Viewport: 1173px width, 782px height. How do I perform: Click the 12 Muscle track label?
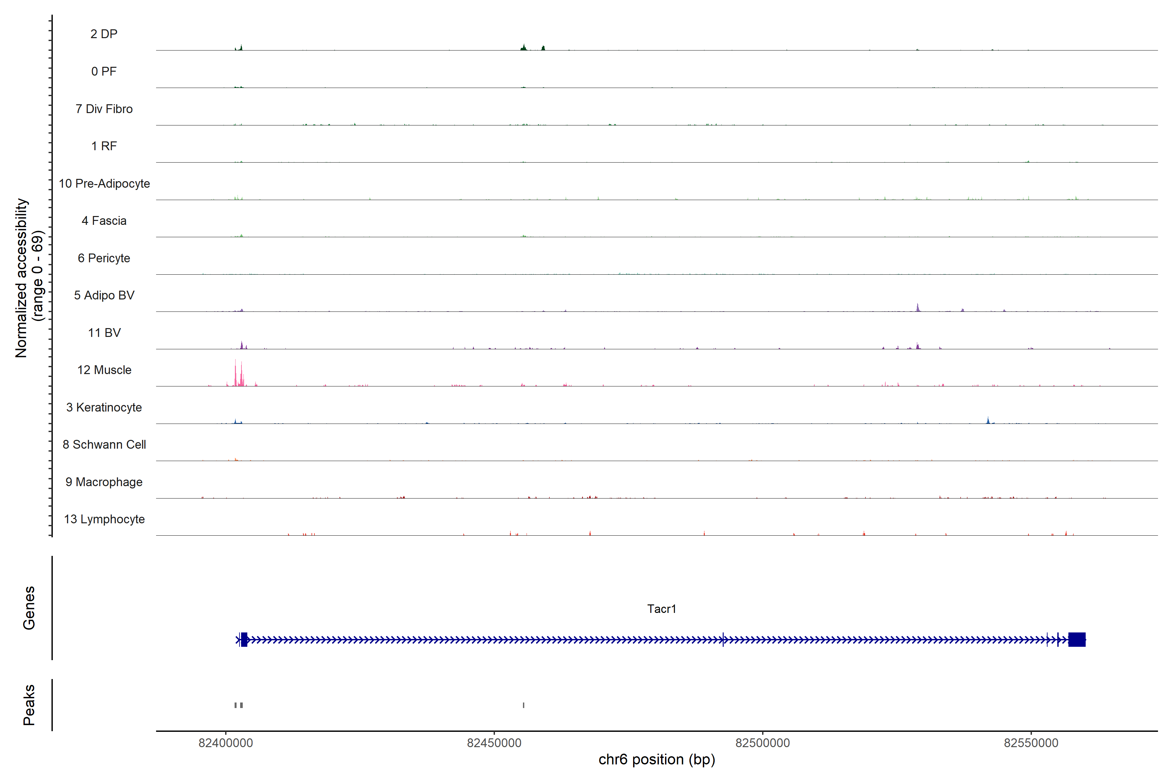104,370
